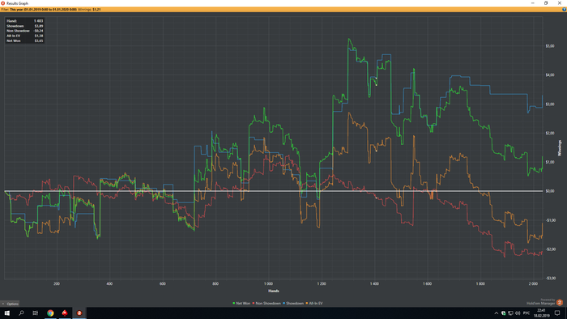Click the All-In EV row in stats box
Image resolution: width=567 pixels, height=319 pixels.
point(24,36)
